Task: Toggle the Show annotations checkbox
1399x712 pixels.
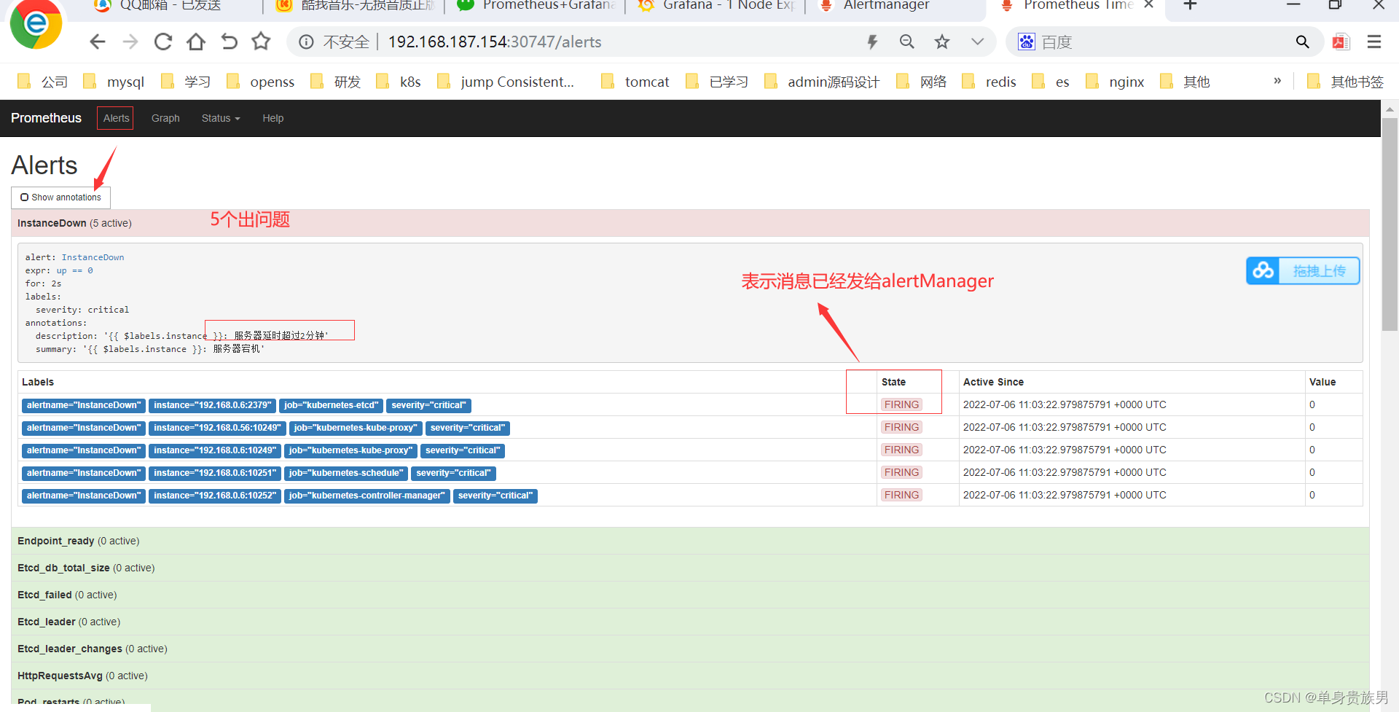Action: click(x=25, y=197)
